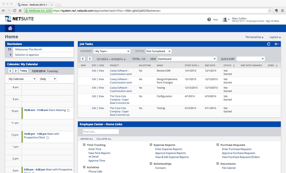Click View & Edit Expense Reports link
Screen dimensions: 286x173
click(x=172, y=157)
